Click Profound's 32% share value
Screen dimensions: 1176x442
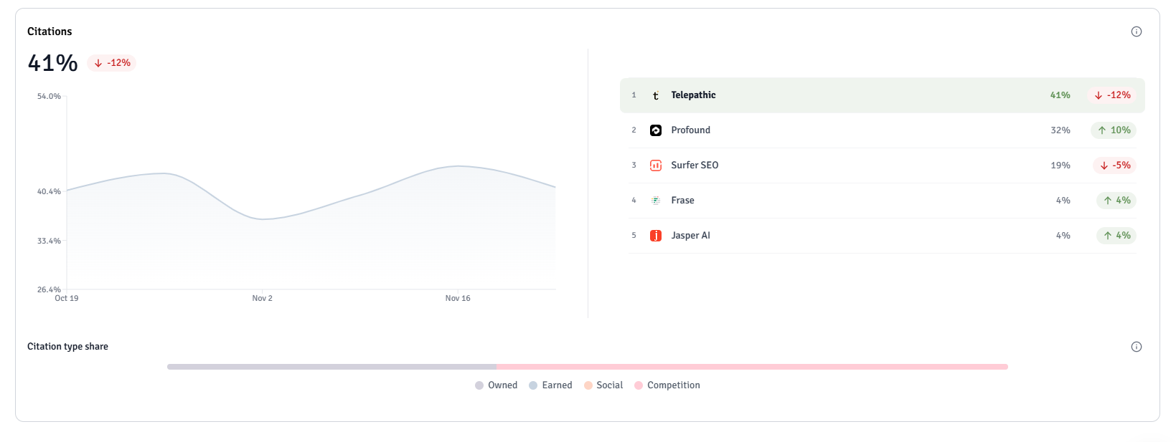[x=1060, y=130]
